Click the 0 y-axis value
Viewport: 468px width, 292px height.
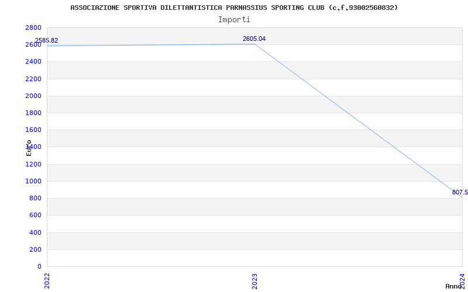tap(39, 266)
